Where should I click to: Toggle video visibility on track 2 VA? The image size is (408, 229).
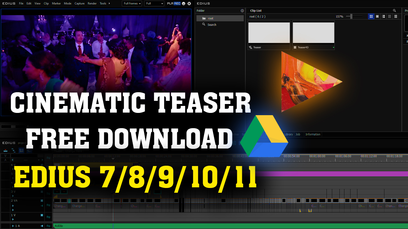42,201
